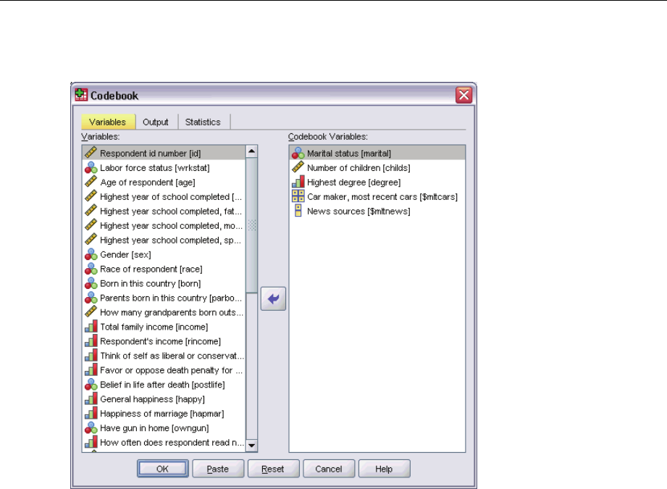Select 'Born in this country [born]' text
The image size is (667, 489).
150,283
